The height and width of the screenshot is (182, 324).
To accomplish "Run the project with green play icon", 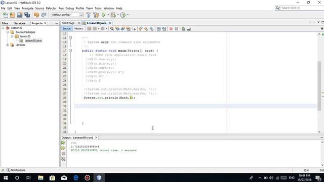I will click(x=104, y=15).
